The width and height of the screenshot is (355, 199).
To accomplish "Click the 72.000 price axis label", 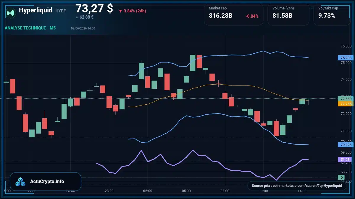I will (x=346, y=114).
